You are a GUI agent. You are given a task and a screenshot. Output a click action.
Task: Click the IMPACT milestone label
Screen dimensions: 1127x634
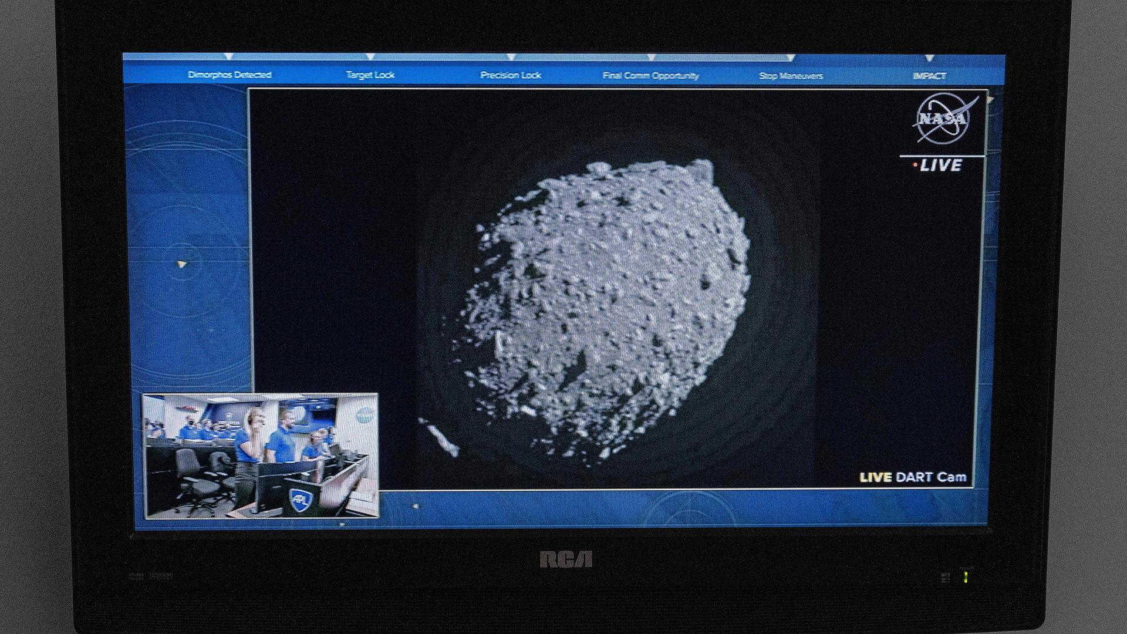point(929,76)
